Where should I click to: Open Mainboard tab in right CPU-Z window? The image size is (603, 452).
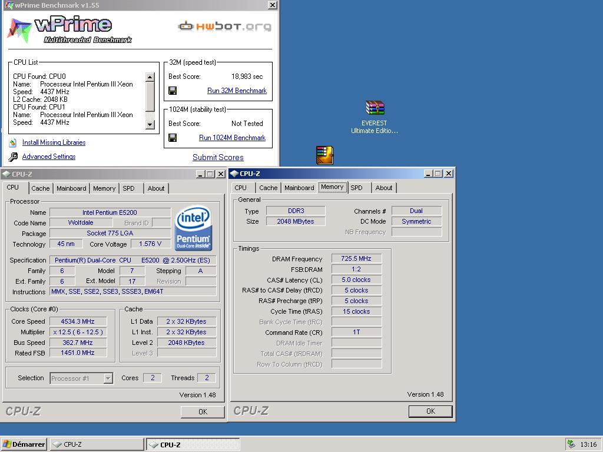click(x=300, y=188)
